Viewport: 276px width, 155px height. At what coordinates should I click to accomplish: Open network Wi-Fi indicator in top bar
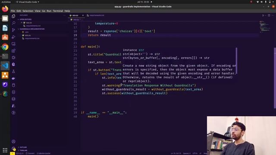(x=257, y=2)
